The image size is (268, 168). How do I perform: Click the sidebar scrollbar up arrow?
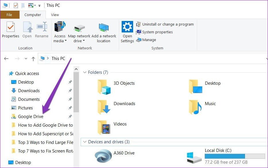(76, 69)
